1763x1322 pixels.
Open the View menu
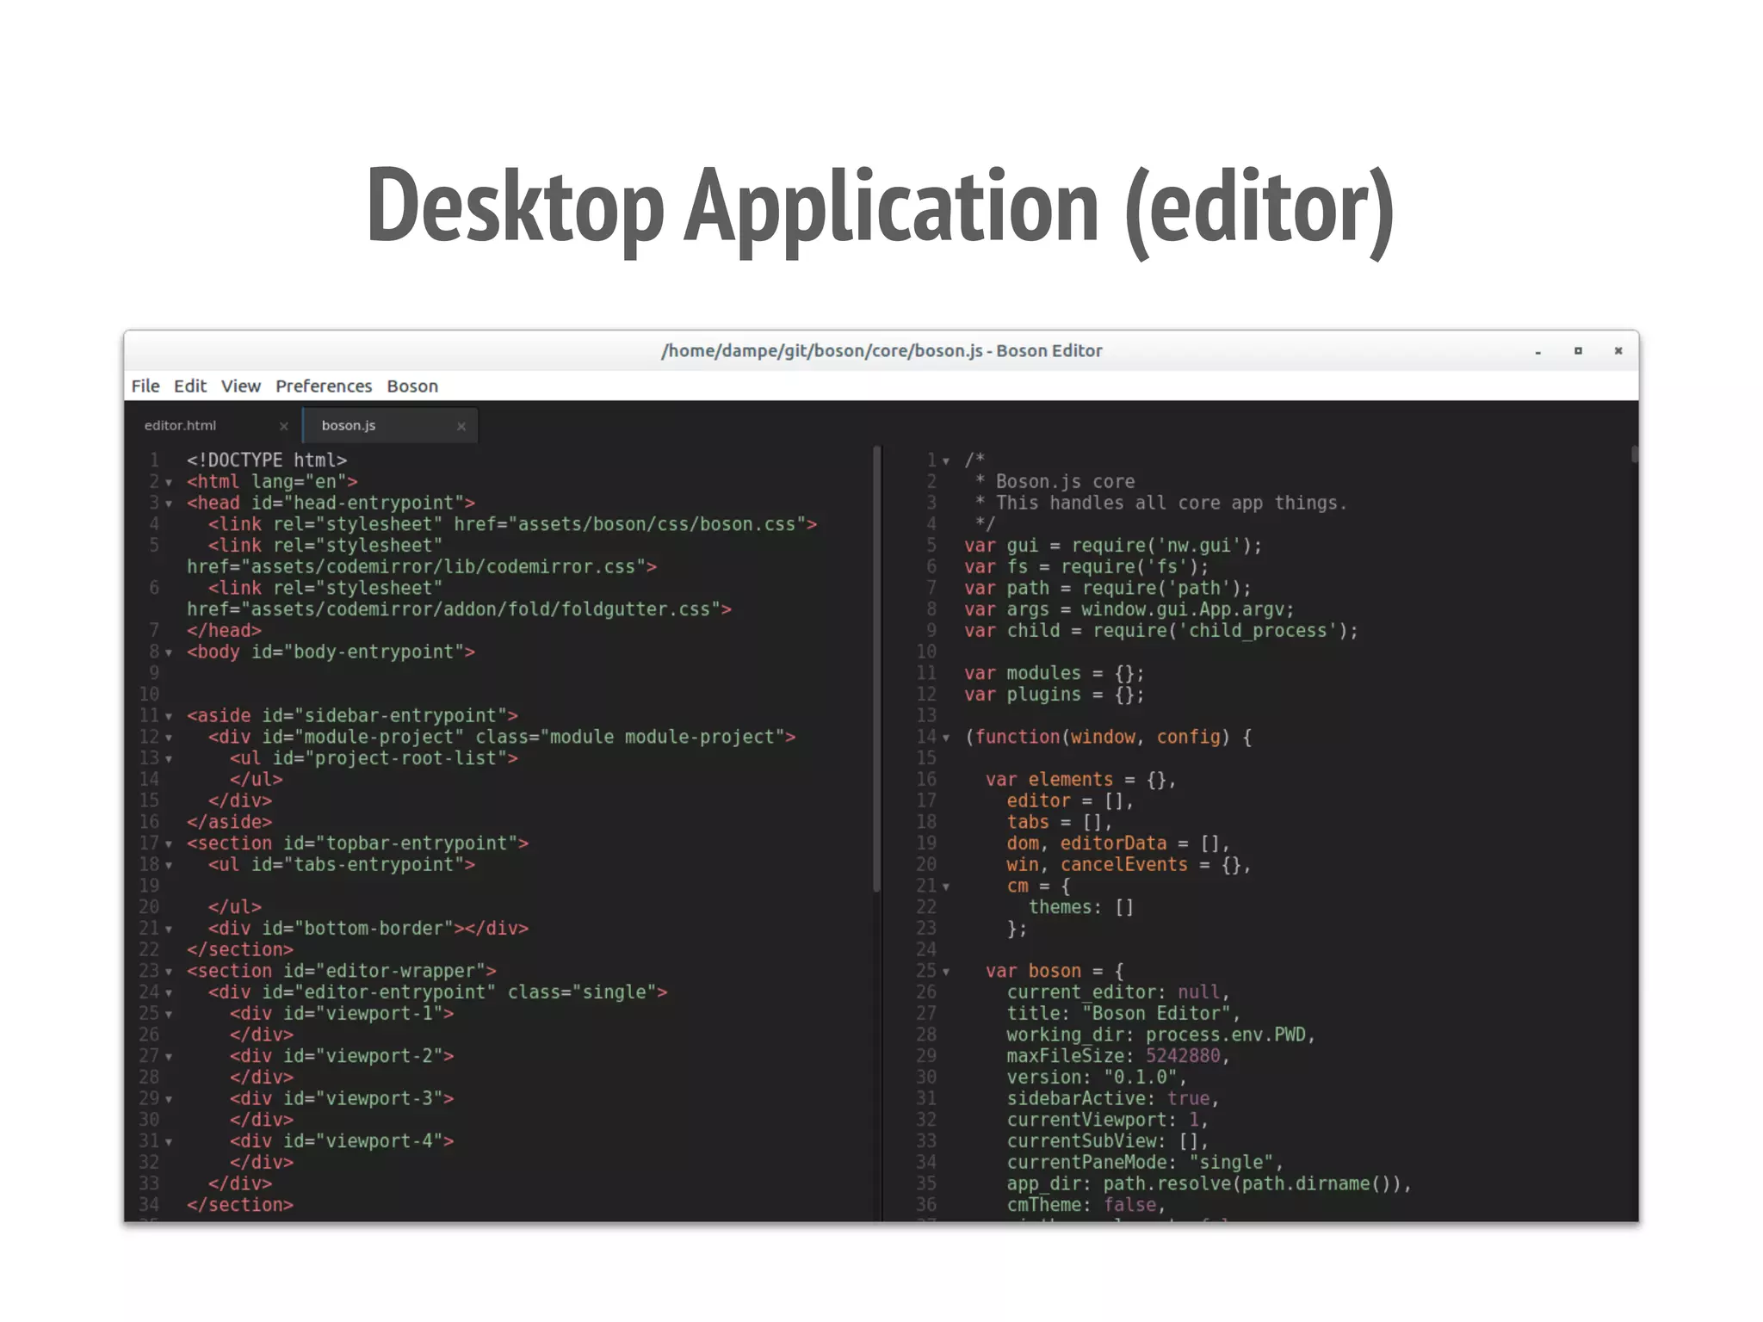coord(240,386)
